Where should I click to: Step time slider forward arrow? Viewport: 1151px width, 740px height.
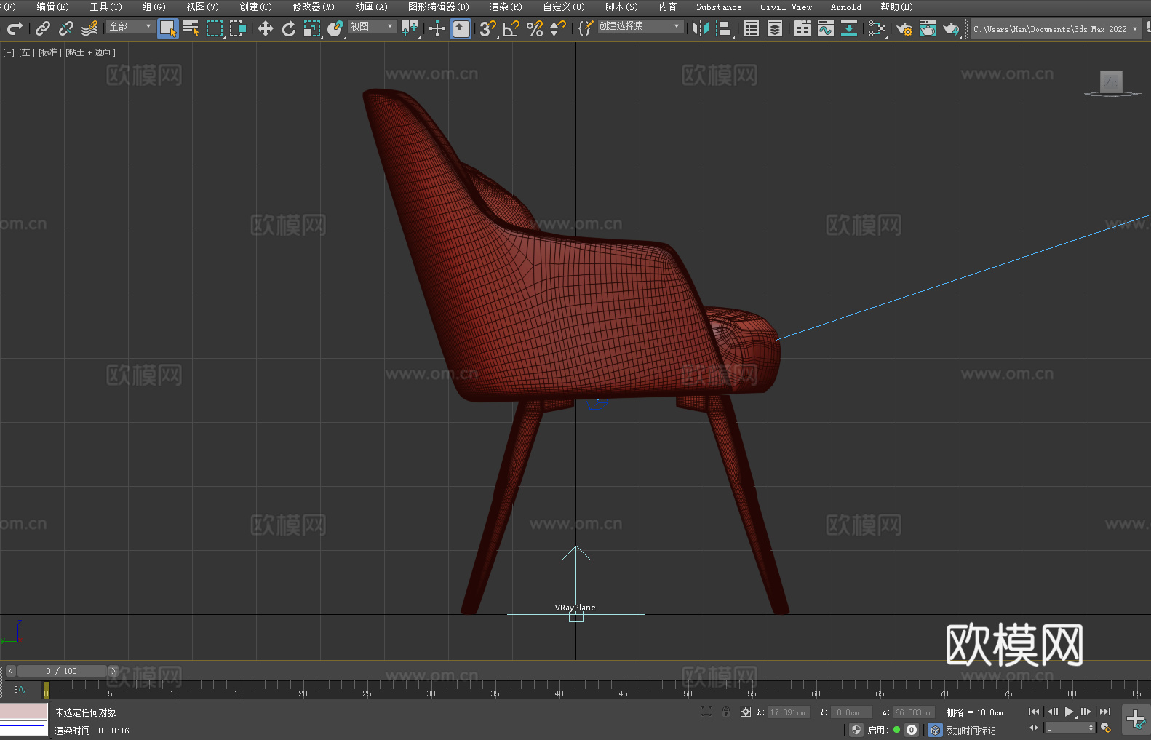pos(113,671)
